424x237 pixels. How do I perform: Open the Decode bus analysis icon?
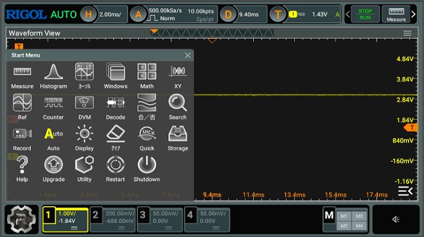[x=116, y=107]
